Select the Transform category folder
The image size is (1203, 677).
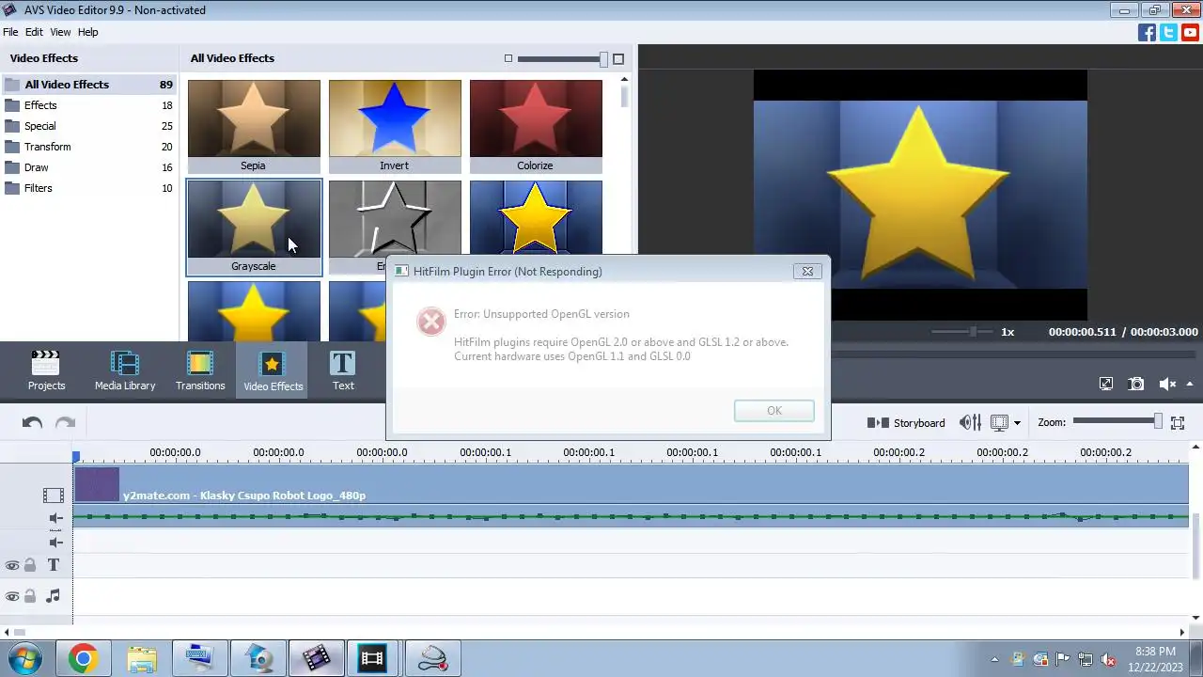click(x=88, y=147)
